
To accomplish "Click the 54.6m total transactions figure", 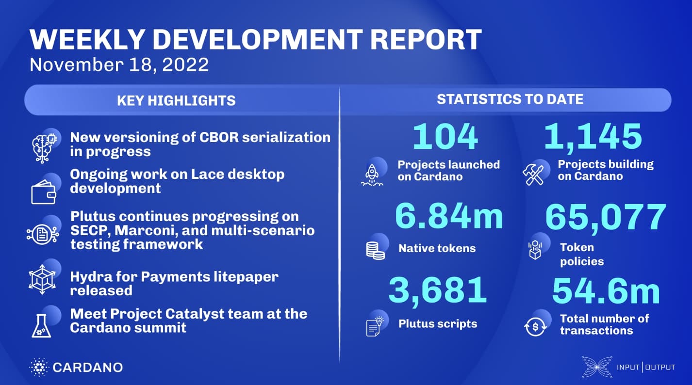I will tap(606, 292).
